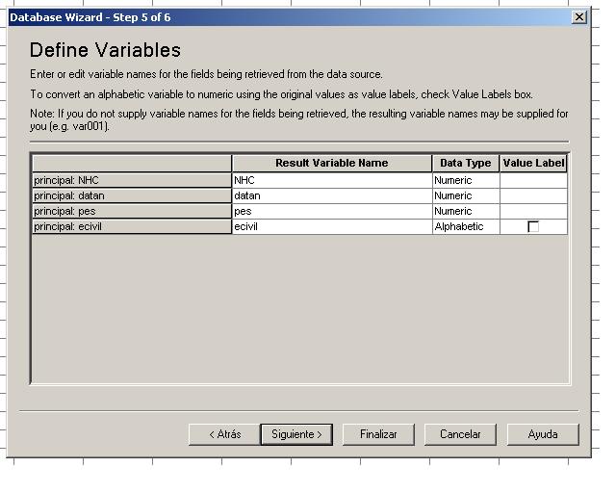
Task: Edit the pes result variable name field
Action: click(x=331, y=211)
